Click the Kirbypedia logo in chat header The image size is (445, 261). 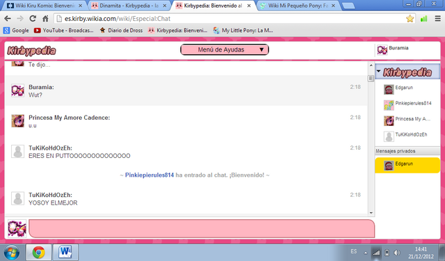[x=31, y=51]
